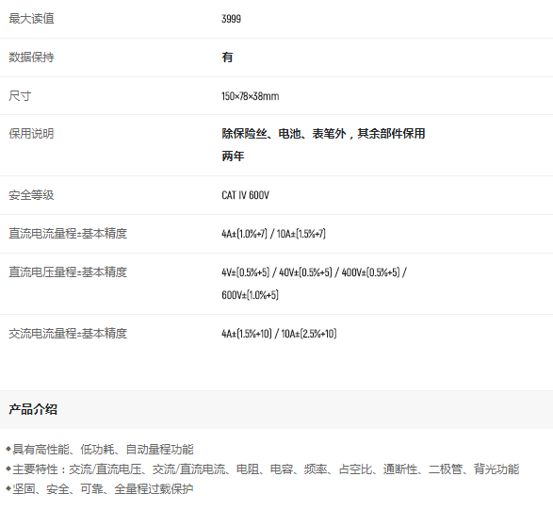The width and height of the screenshot is (553, 510).
Task: Select the 600V±(1.0%+5) voltage value
Action: tap(250, 295)
